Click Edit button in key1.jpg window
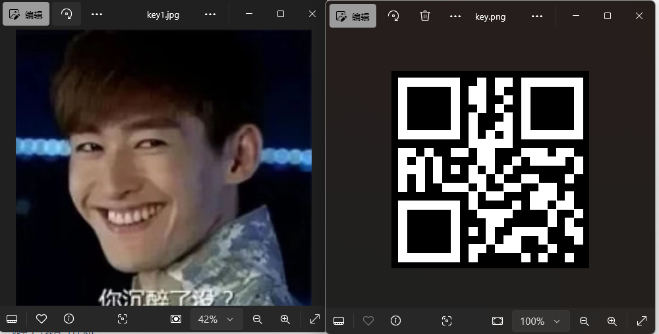Screen dimensions: 659x334 click(26, 14)
